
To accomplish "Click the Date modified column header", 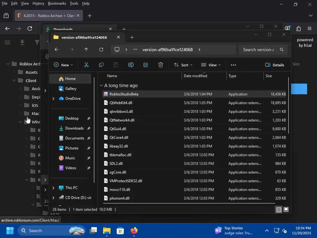I will coord(195,76).
